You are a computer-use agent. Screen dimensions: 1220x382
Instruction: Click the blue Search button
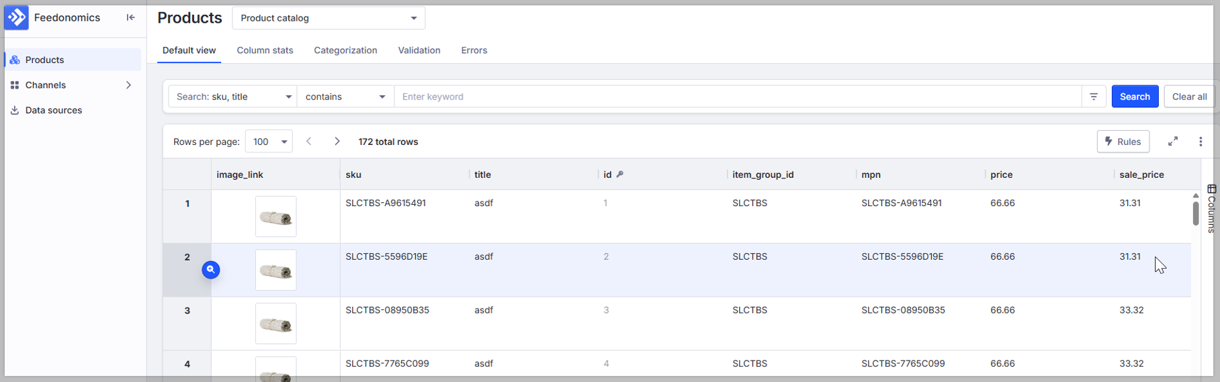point(1135,97)
